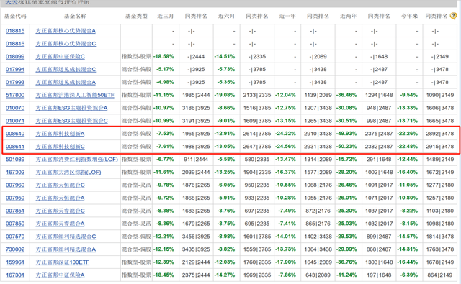Select the -50.23% two-year return cell

tap(346, 147)
